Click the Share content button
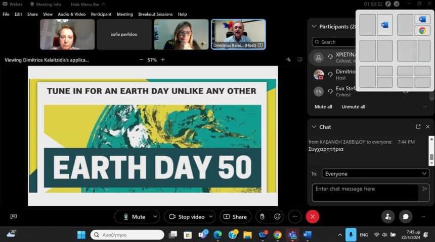This screenshot has height=242, width=435. pos(235,217)
